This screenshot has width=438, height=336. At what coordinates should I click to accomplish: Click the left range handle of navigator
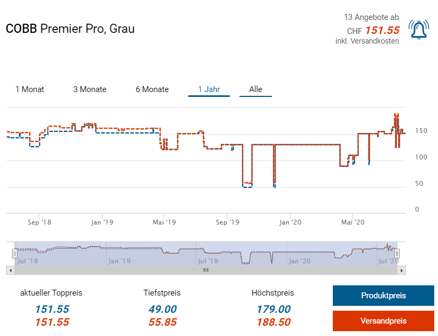[x=15, y=253]
